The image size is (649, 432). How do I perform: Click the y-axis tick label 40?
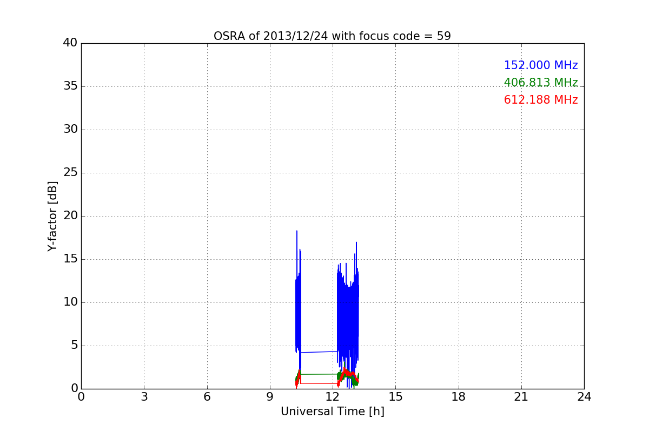70,43
